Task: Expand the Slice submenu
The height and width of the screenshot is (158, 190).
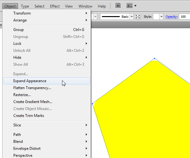Action: pos(47,125)
